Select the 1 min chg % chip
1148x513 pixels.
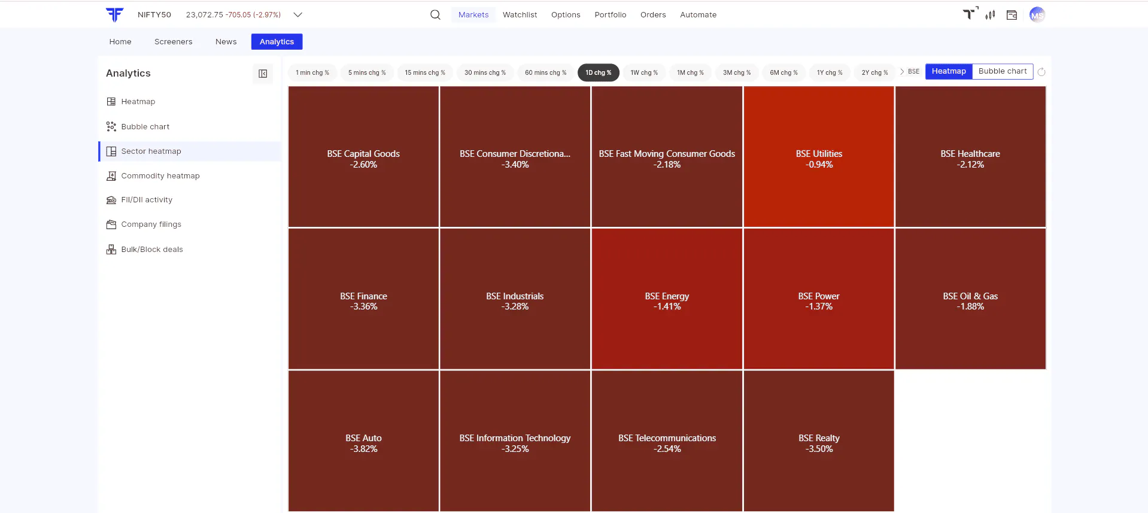312,73
